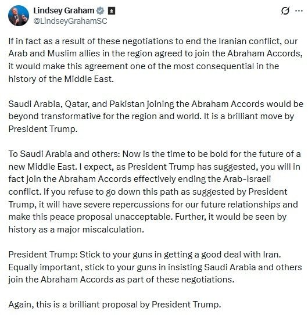Click the word "unacceptable" in the post

[x=144, y=217]
